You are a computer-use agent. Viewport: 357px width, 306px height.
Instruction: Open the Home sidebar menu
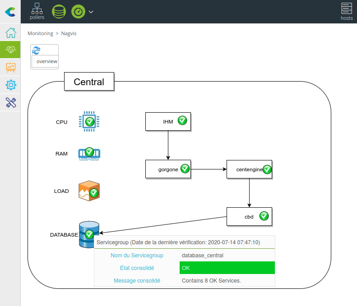pyautogui.click(x=10, y=33)
